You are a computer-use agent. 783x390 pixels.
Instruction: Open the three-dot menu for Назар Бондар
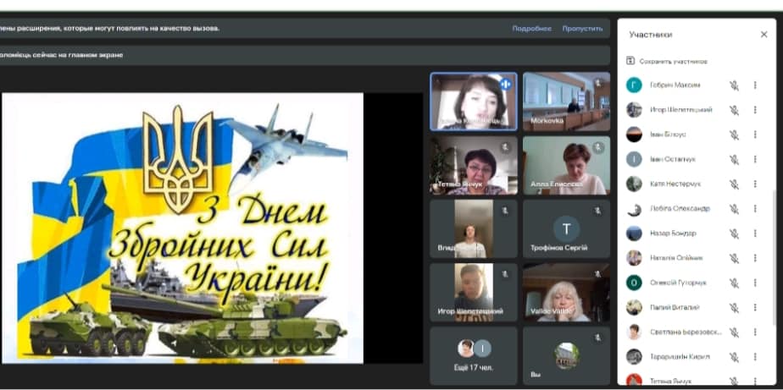coord(755,233)
